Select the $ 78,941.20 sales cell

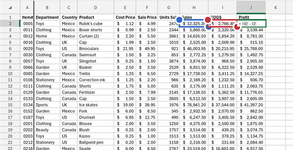click(x=194, y=105)
